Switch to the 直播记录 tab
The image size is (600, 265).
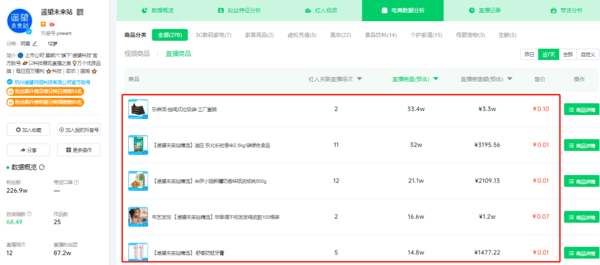pyautogui.click(x=485, y=11)
